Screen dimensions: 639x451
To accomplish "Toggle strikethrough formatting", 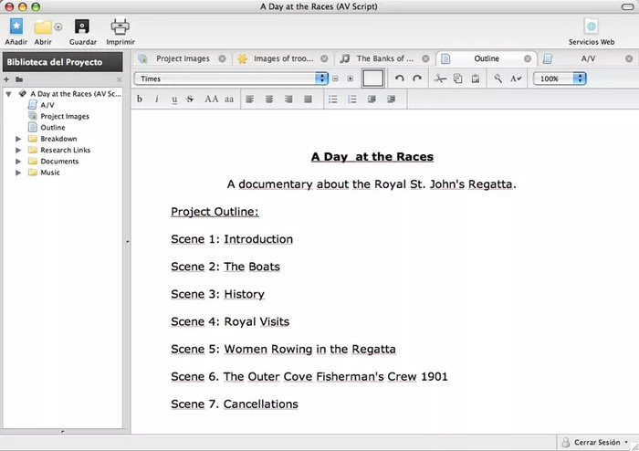I will [x=190, y=99].
